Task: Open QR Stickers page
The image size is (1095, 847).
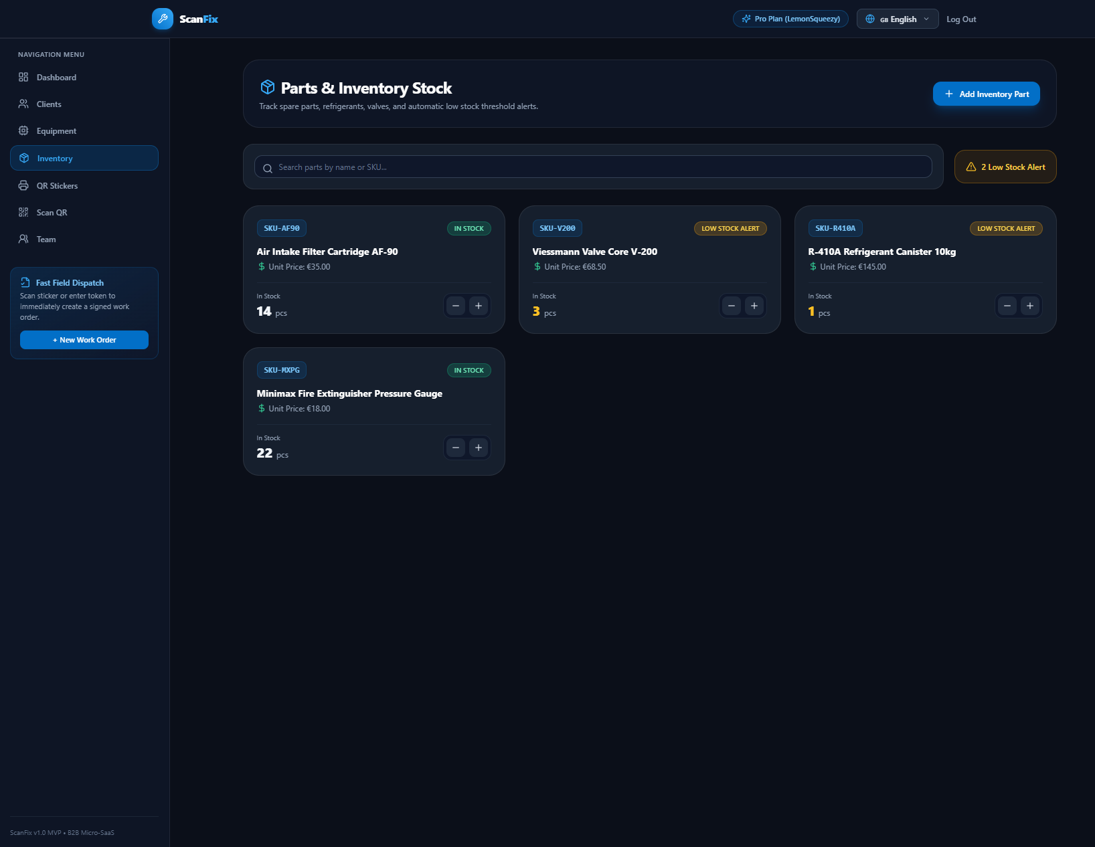Action: click(84, 186)
